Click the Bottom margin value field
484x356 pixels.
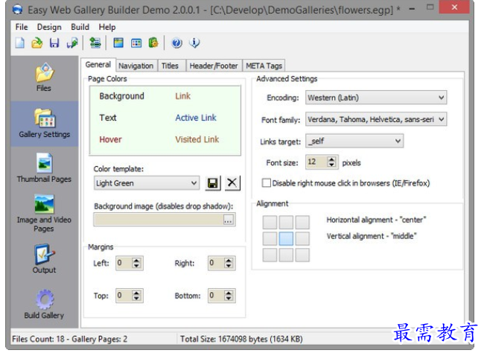[x=216, y=296]
